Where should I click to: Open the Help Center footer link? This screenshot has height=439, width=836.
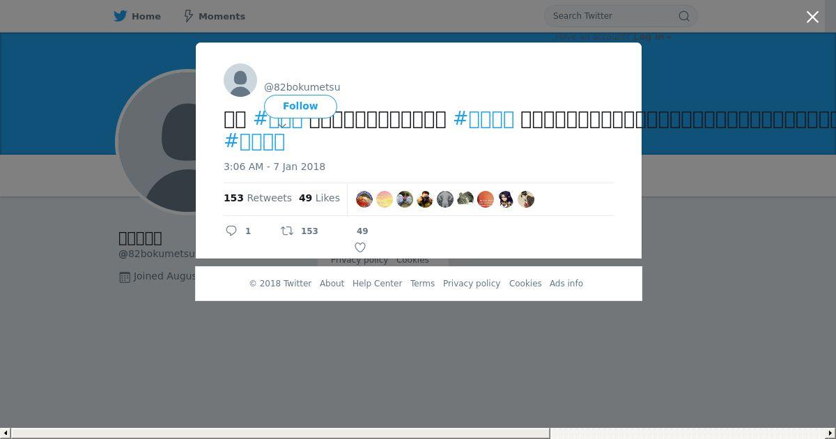pos(377,284)
